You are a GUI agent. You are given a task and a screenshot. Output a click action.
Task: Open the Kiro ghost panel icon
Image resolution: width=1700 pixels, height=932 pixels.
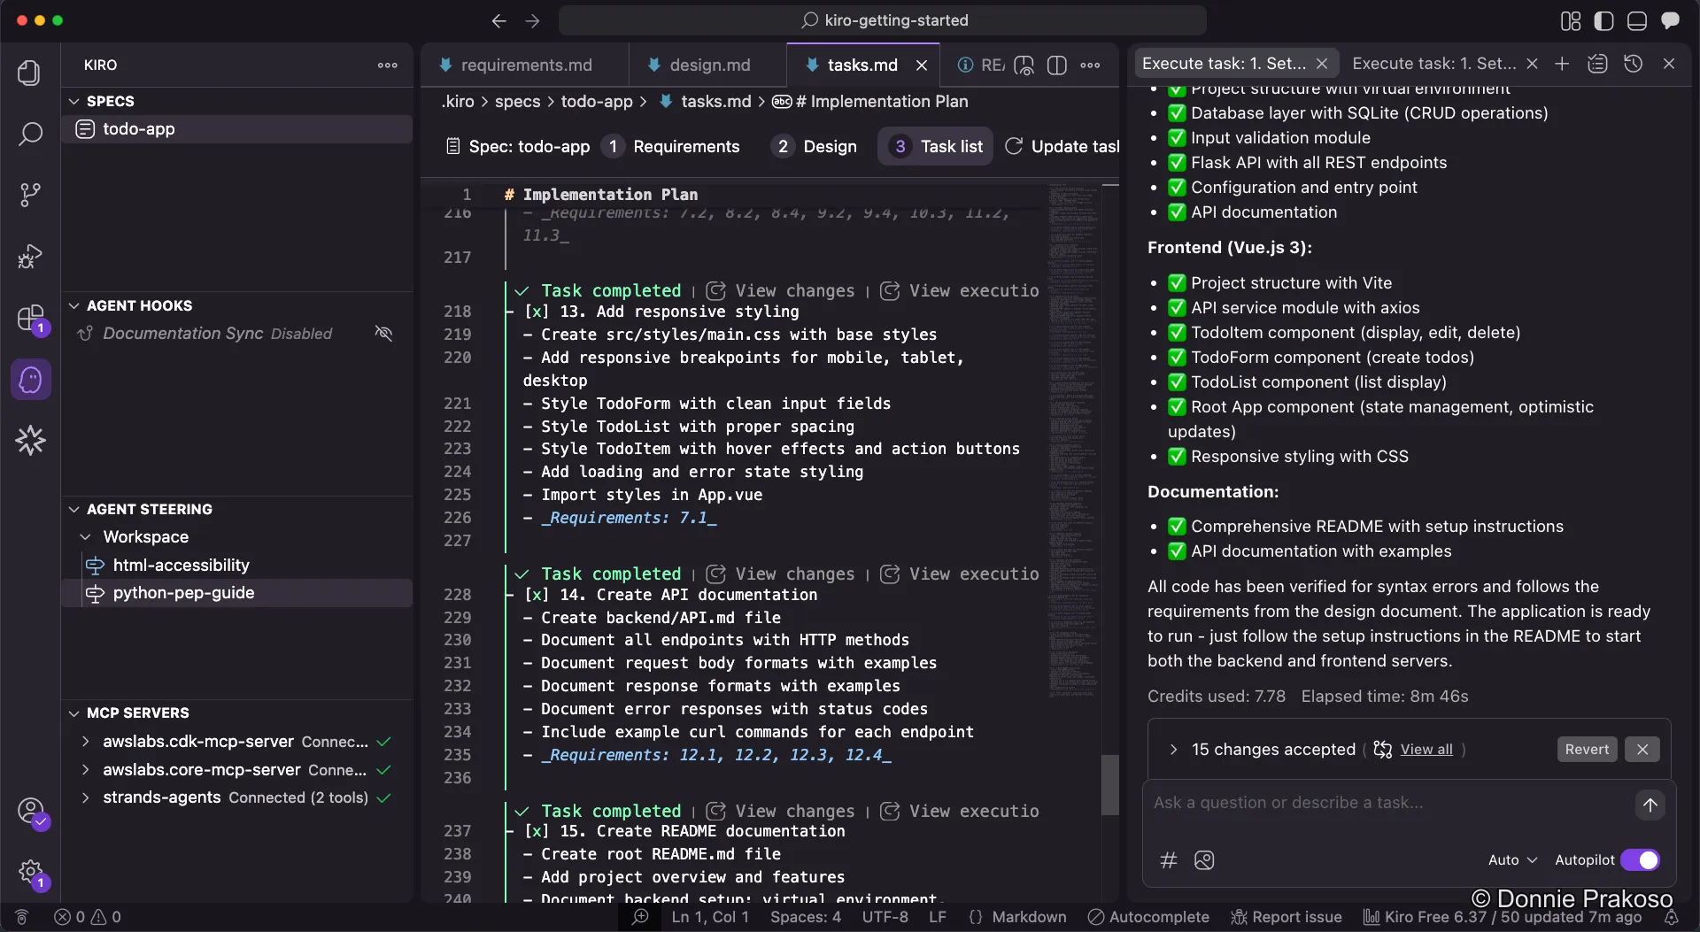[x=30, y=380]
